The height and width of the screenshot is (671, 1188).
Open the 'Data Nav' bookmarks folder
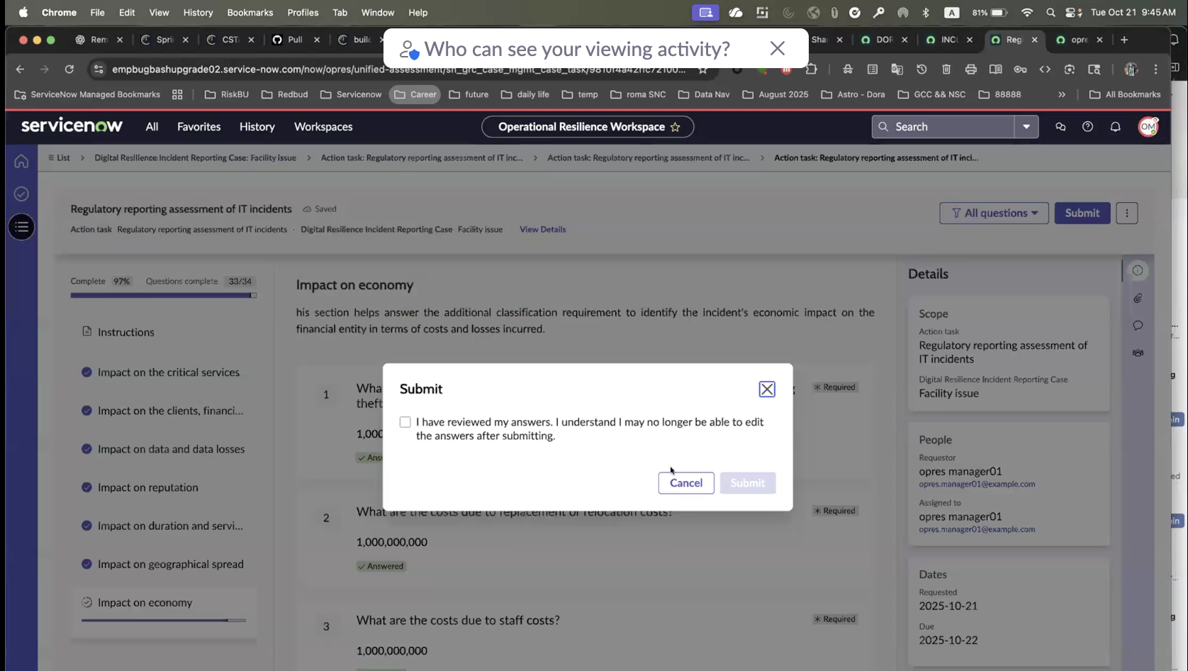pos(703,94)
